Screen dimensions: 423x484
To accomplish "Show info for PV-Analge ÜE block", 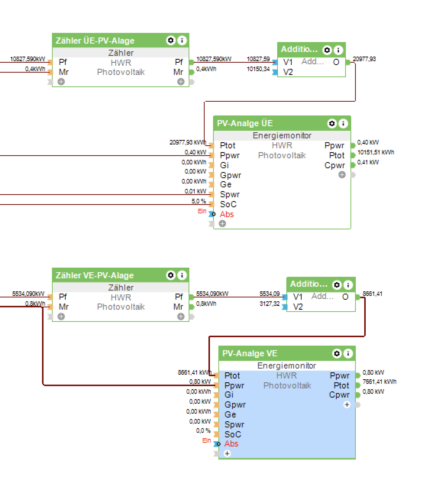I will coord(343,123).
